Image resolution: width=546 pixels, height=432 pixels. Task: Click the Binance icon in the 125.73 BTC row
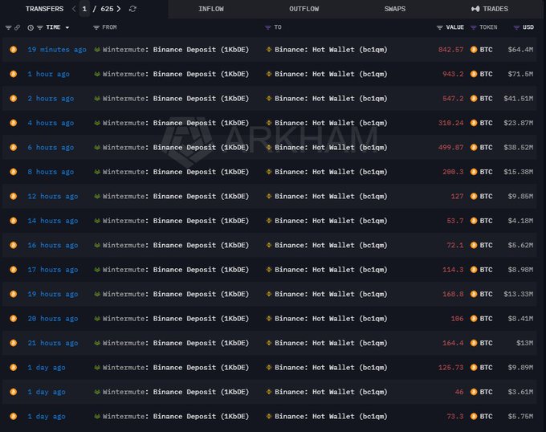[x=269, y=367]
